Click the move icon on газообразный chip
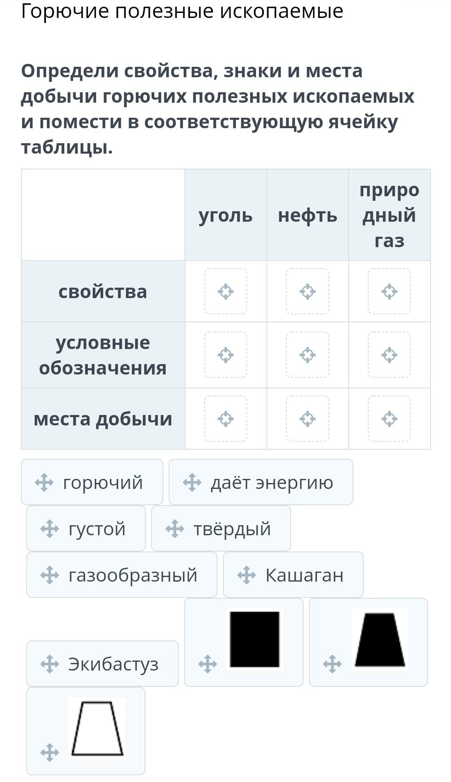The width and height of the screenshot is (451, 782). tap(49, 575)
